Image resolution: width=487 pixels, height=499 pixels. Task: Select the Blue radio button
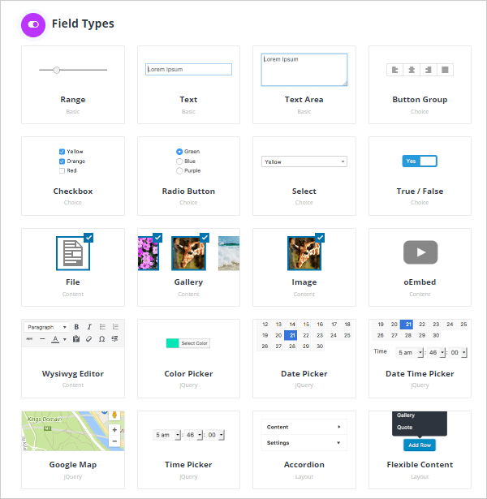[x=179, y=161]
